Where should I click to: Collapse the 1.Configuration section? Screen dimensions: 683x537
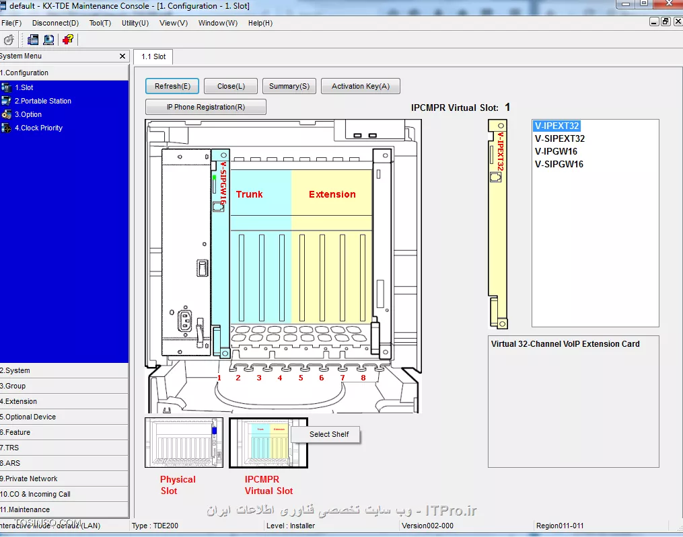click(64, 73)
